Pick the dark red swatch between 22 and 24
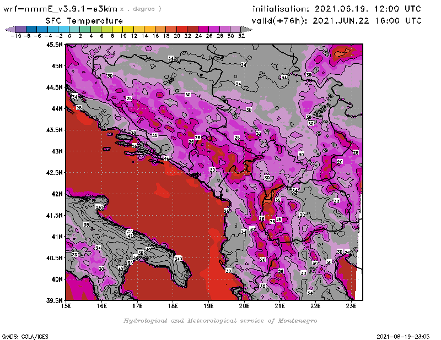This screenshot has width=441, height=340. [x=192, y=29]
